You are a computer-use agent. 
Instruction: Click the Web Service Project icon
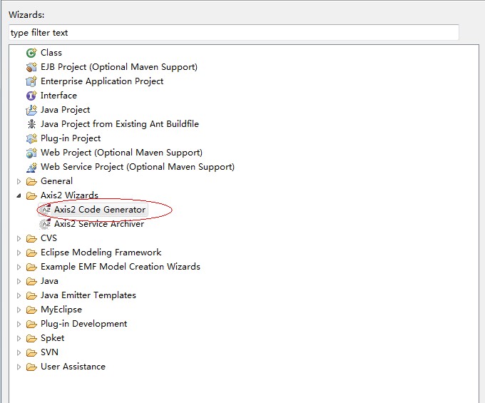[x=31, y=167]
